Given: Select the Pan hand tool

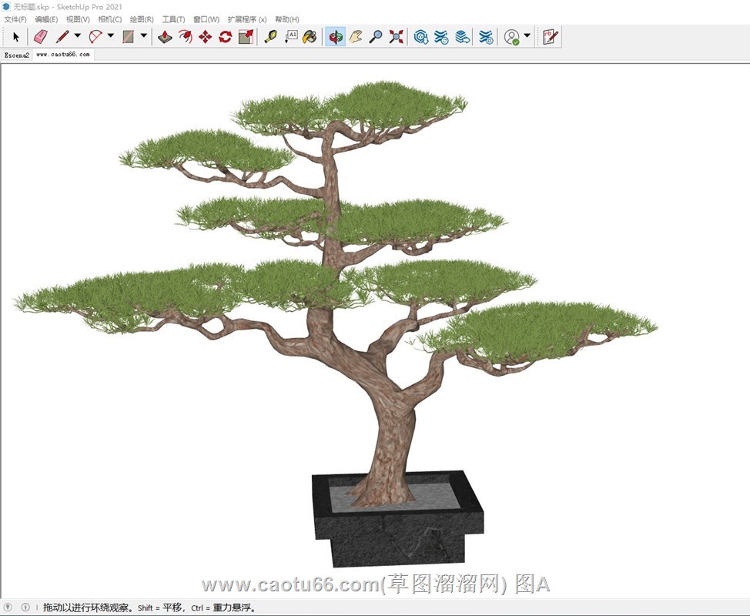Looking at the screenshot, I should (356, 36).
